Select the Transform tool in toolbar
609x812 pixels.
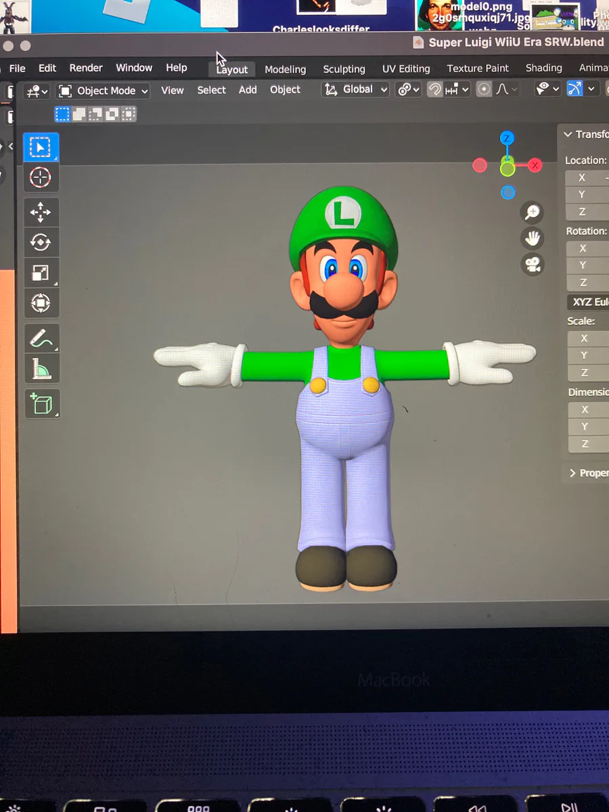tap(41, 303)
